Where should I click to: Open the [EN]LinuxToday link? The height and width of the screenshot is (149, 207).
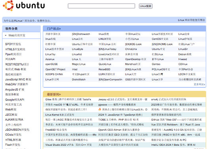point(108,49)
